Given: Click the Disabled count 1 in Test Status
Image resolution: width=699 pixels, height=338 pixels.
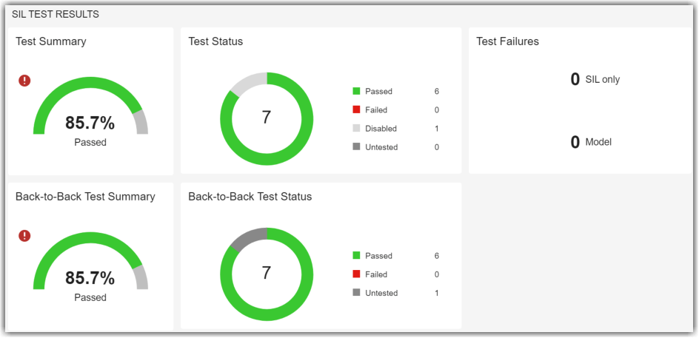Looking at the screenshot, I should [437, 129].
